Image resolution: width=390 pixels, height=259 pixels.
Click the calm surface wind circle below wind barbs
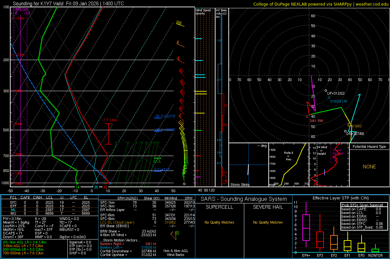pos(184,184)
